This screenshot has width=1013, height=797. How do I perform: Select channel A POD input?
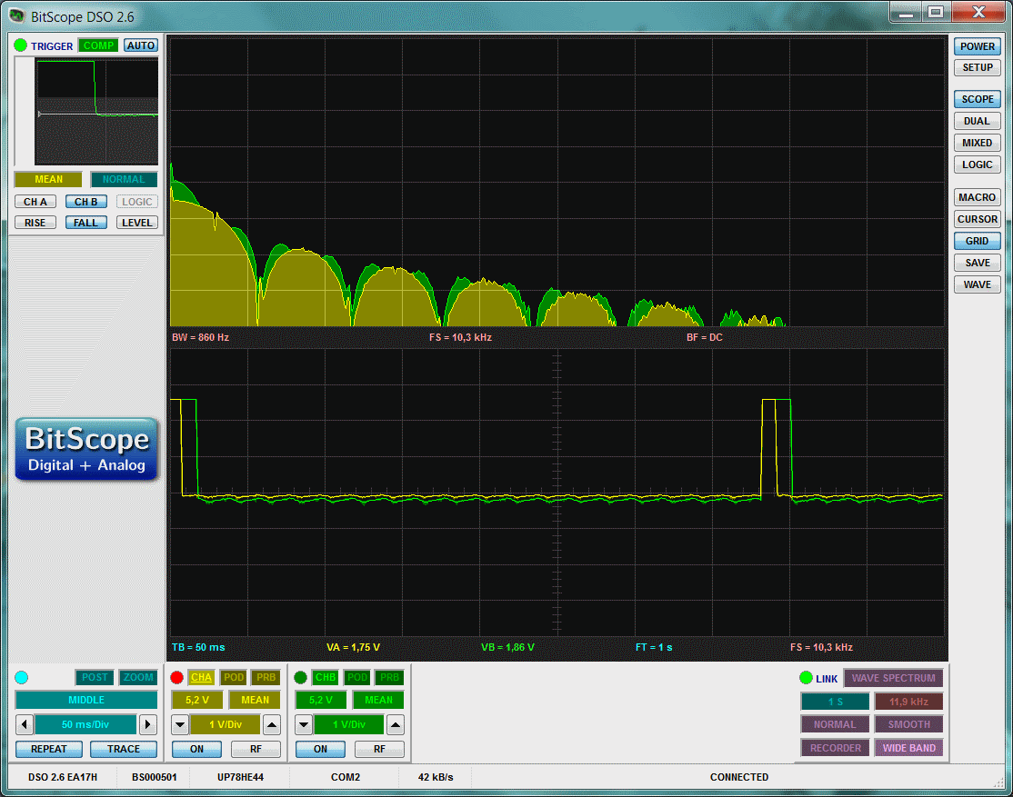click(233, 678)
